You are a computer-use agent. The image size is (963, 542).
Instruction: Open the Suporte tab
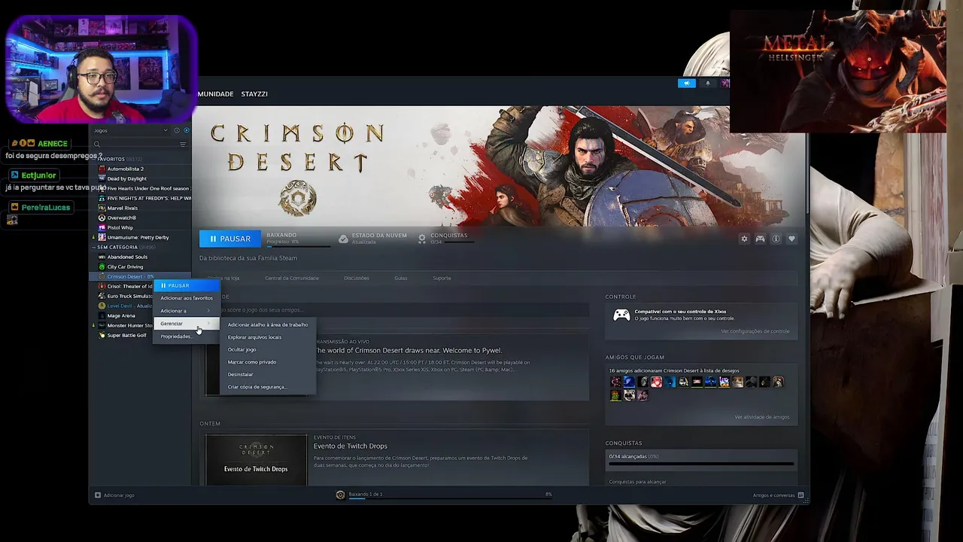coord(442,278)
